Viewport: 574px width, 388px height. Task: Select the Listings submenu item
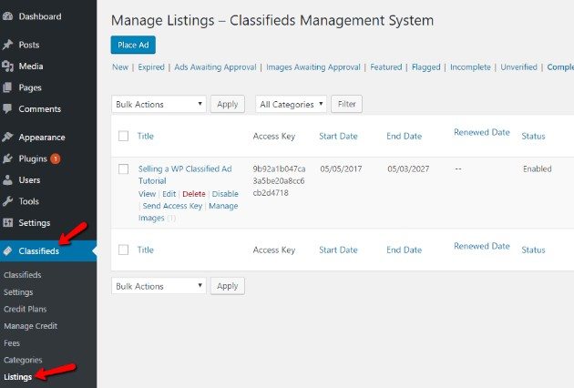(18, 377)
